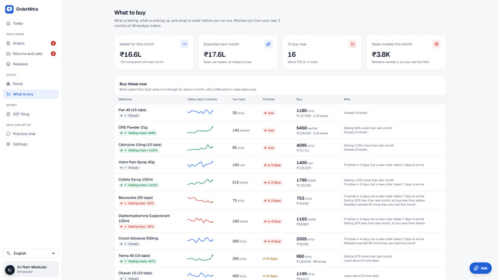The width and height of the screenshot is (498, 280).
Task: Click the You have column header
Action: click(239, 99)
